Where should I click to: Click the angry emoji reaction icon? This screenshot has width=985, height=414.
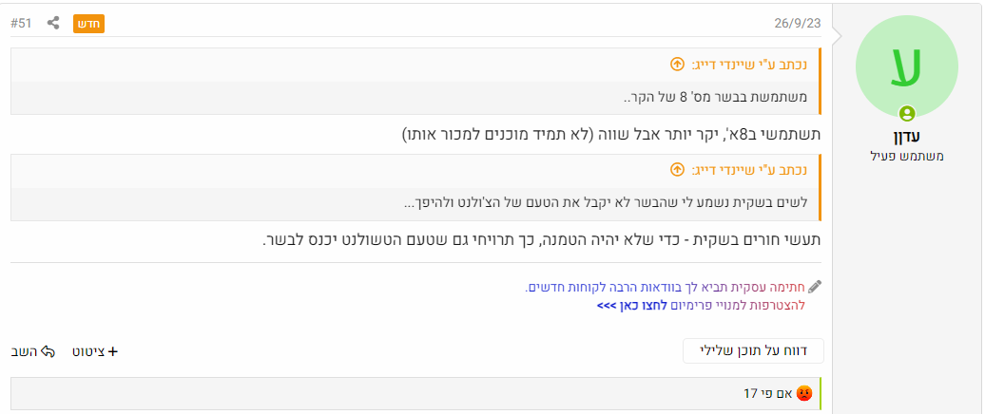coord(803,392)
